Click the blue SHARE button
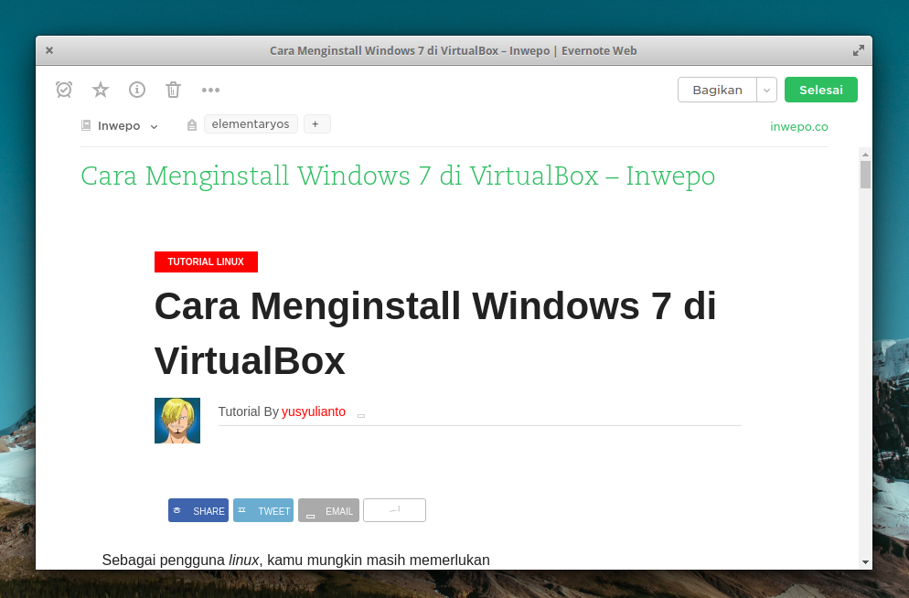The height and width of the screenshot is (598, 909). 198,510
